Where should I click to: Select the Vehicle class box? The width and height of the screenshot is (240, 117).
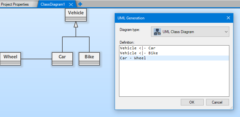(76, 15)
